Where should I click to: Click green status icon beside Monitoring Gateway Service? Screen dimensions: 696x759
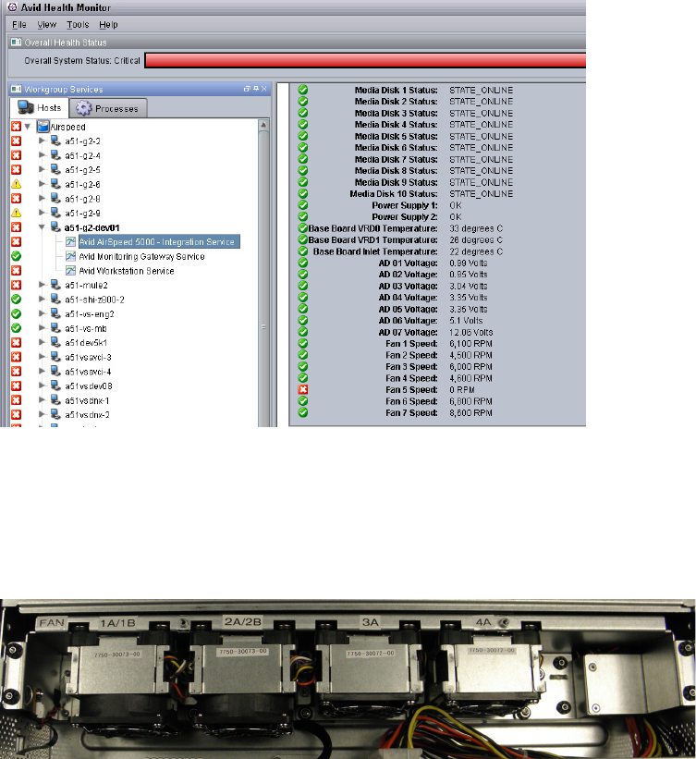16,256
